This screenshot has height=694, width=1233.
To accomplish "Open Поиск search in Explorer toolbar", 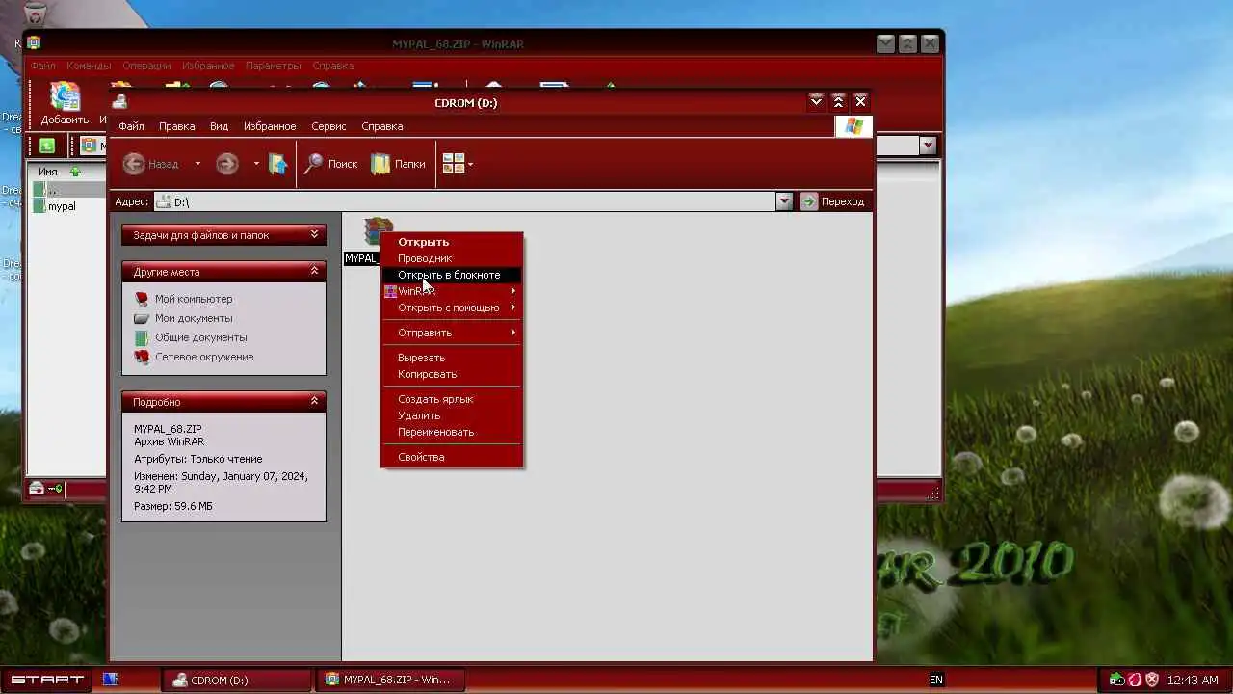I will coord(330,164).
